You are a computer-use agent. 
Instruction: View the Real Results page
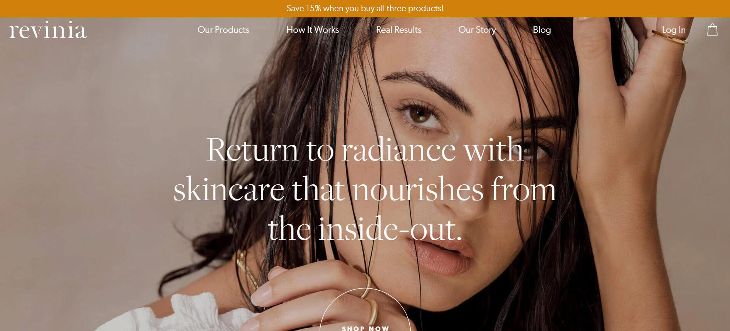(x=399, y=30)
